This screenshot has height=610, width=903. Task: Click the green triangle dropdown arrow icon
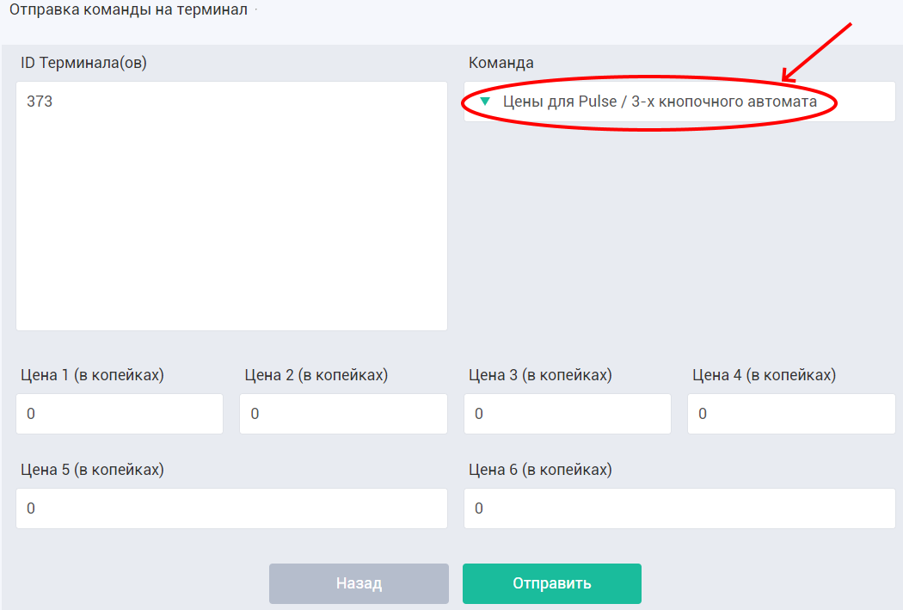pos(485,102)
